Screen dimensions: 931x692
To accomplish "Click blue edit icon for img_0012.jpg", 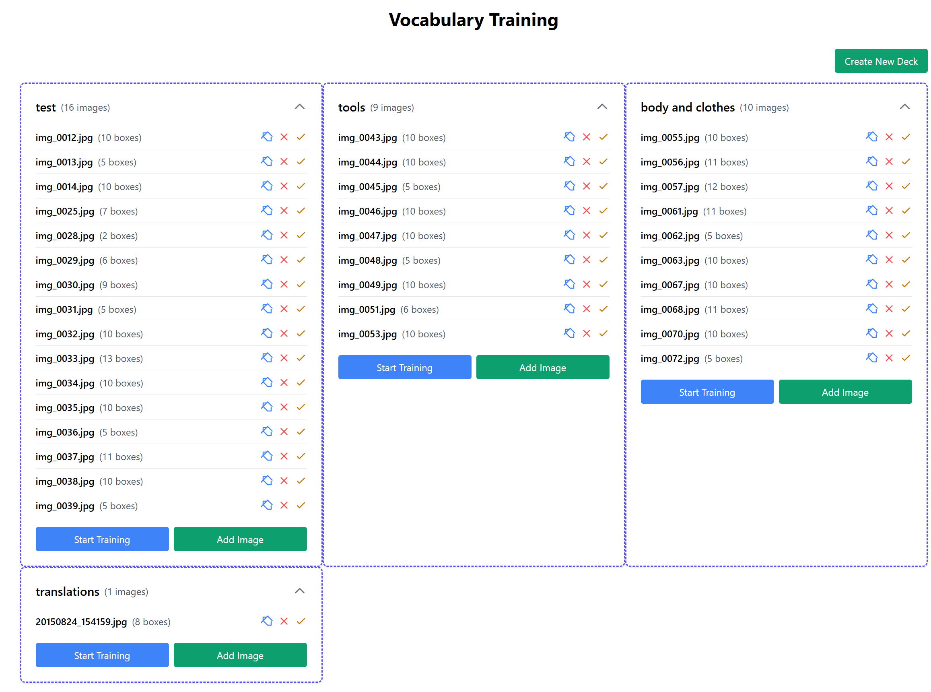I will click(267, 137).
